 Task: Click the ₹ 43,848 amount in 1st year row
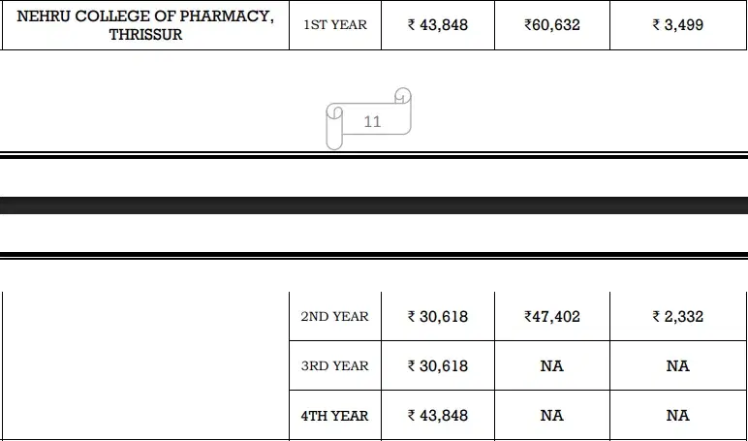(x=438, y=25)
